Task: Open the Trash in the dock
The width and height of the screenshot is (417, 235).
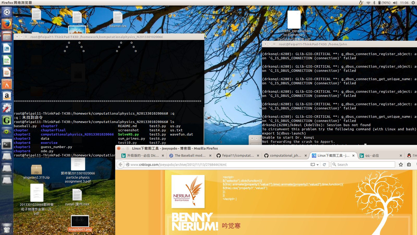Action: 7,228
